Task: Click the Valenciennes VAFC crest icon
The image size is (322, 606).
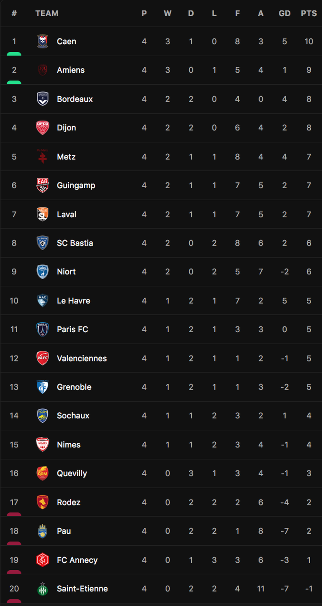Action: (43, 358)
